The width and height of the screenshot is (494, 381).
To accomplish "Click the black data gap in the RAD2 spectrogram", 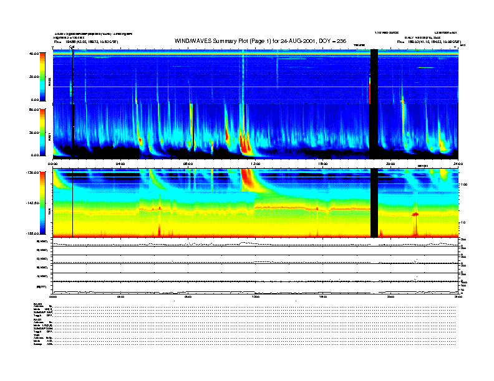I will click(374, 77).
